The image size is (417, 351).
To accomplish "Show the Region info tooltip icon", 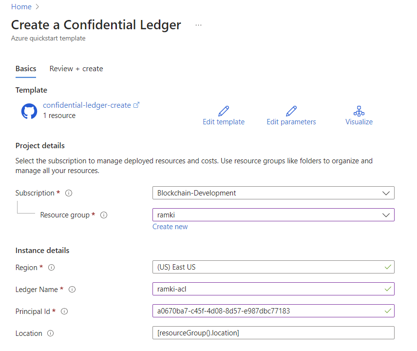I will point(51,268).
